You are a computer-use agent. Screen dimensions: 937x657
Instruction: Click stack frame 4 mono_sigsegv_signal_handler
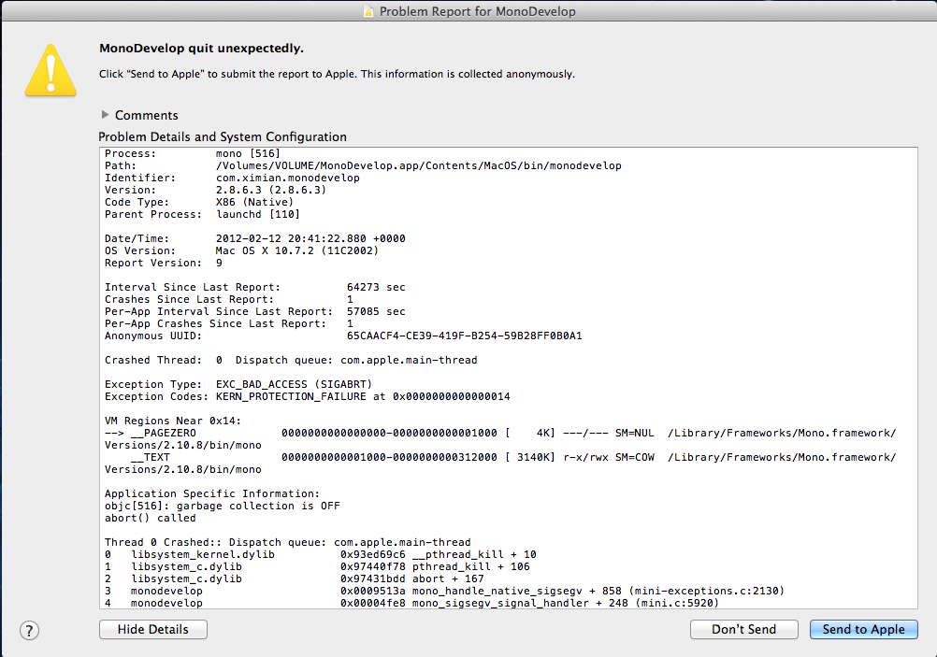411,603
